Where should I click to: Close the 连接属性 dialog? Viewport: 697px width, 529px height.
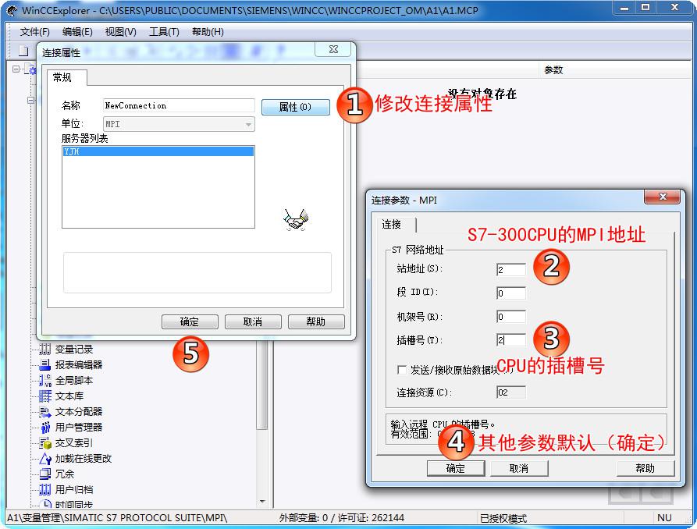[x=333, y=49]
